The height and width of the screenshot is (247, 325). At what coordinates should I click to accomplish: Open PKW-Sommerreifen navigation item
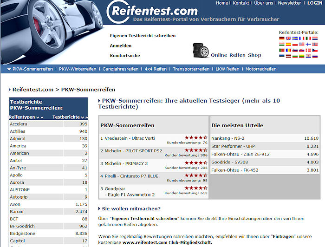32,69
